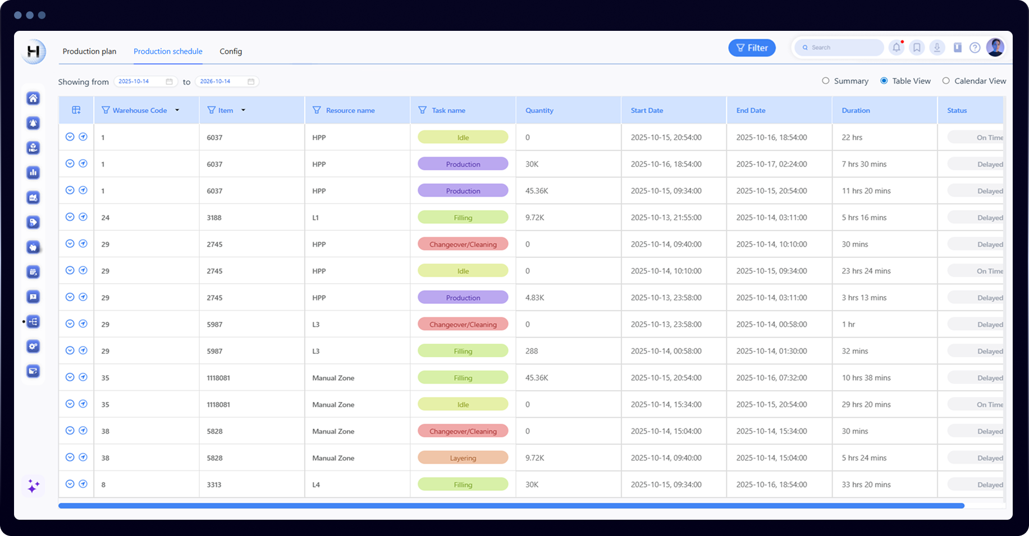Click the Search field in the header
The image size is (1029, 536).
pos(839,48)
